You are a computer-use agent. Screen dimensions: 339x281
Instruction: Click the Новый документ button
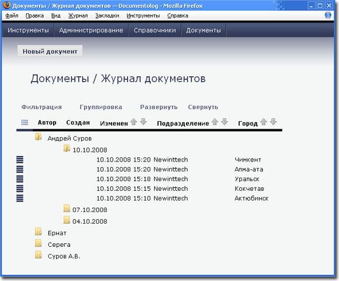[50, 51]
